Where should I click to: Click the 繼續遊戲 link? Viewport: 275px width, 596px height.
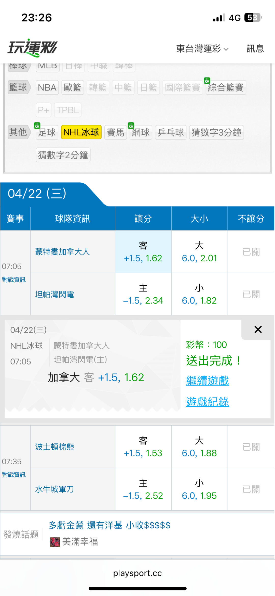[x=208, y=381]
